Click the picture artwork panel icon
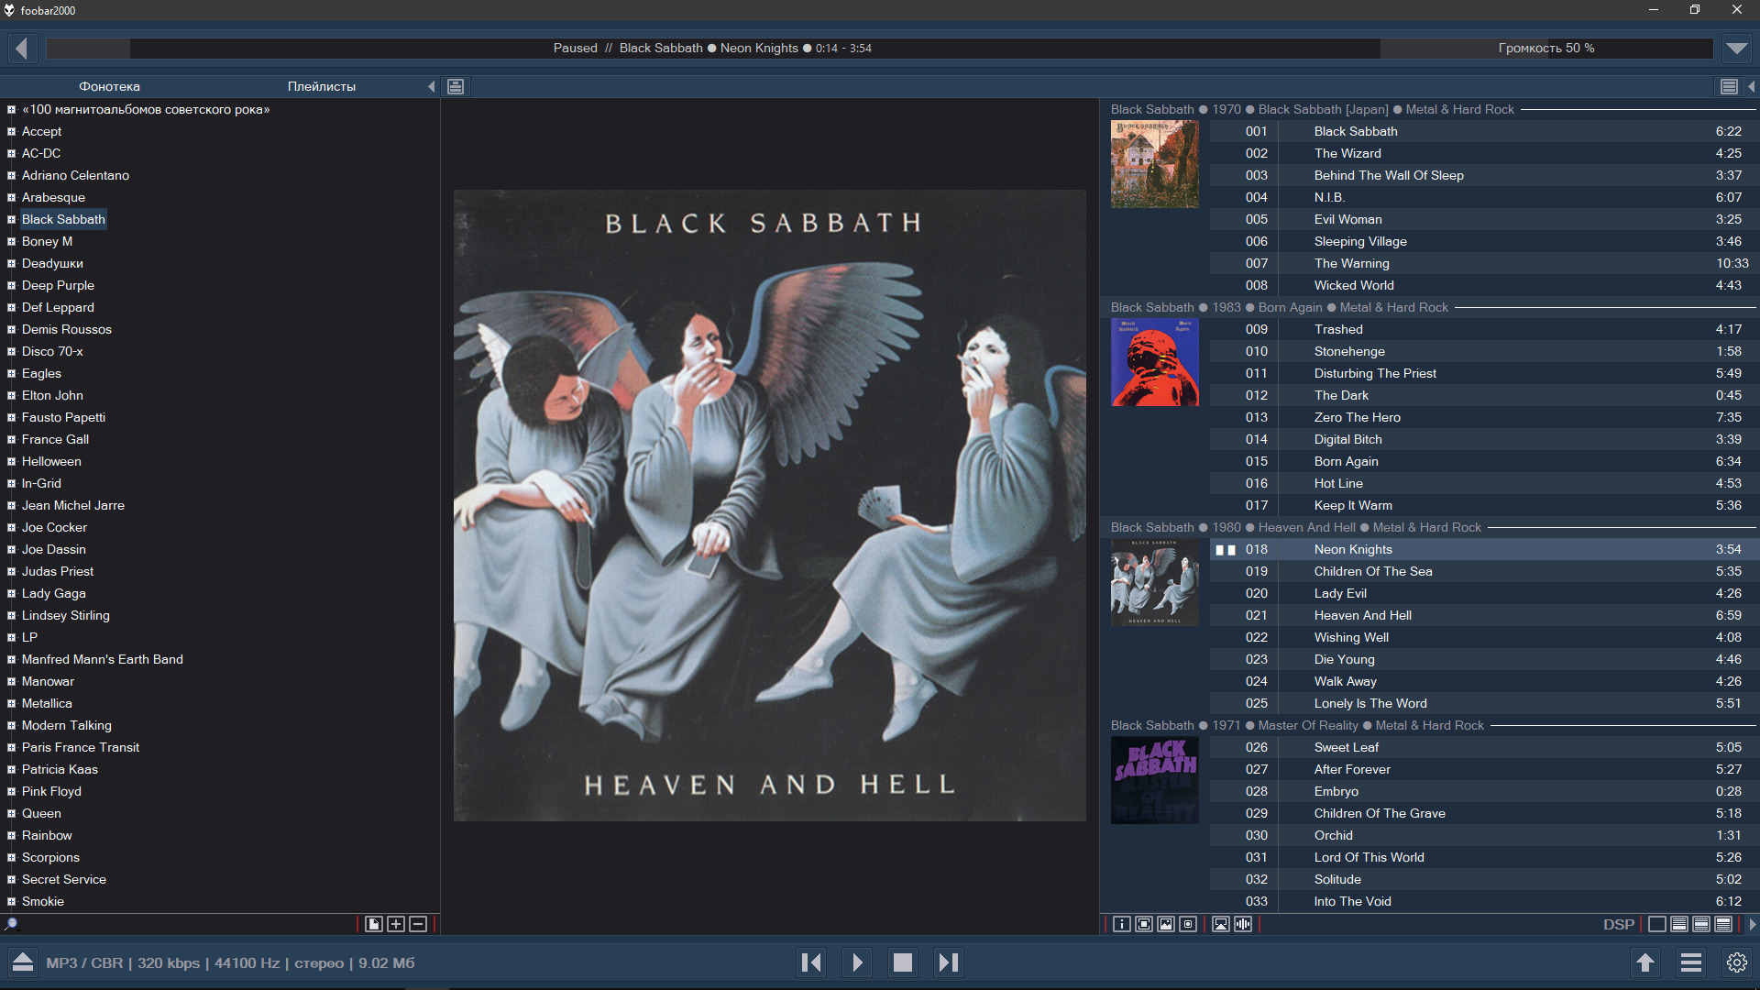The image size is (1760, 990). 1166,924
